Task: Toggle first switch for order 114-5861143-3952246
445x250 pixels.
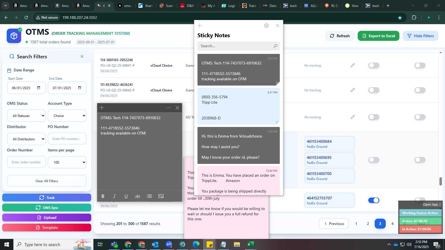Action: tap(374, 65)
